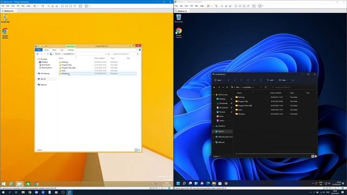The height and width of the screenshot is (195, 347).
Task: Click the Cut icon in dark Explorer toolbar
Action: [229, 80]
